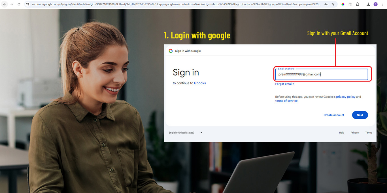Open the Terms footer link
Viewport: 387px width, 193px height.
point(369,133)
